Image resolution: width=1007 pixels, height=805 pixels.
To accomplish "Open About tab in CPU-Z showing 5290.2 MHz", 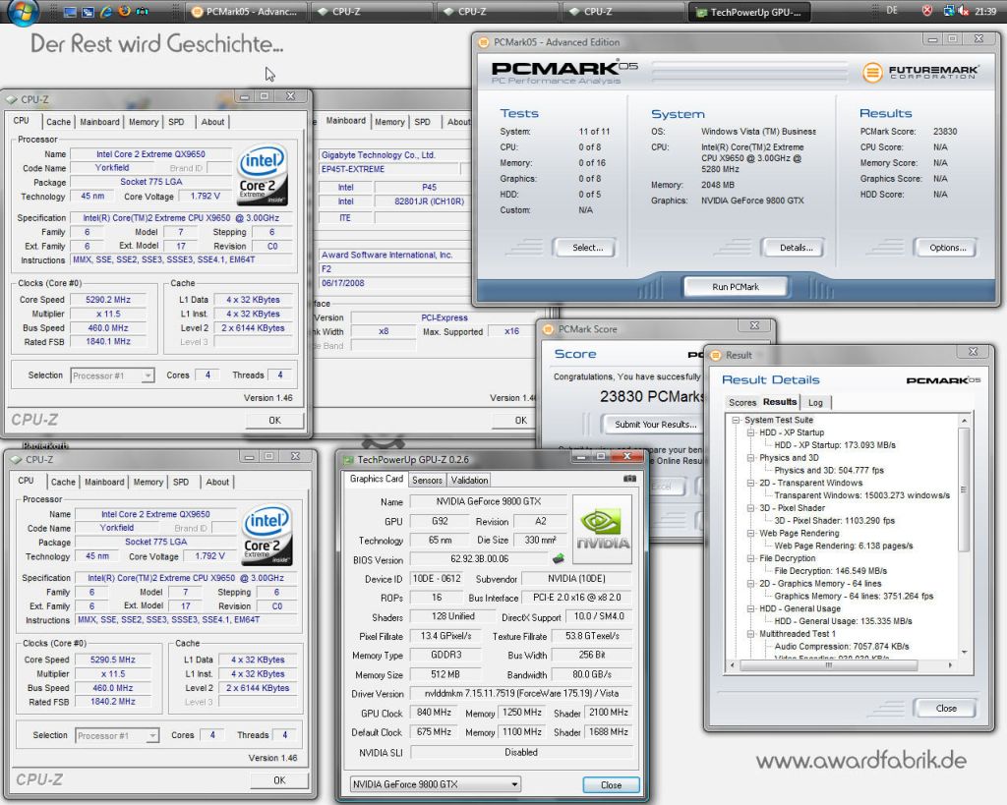I will click(x=212, y=121).
